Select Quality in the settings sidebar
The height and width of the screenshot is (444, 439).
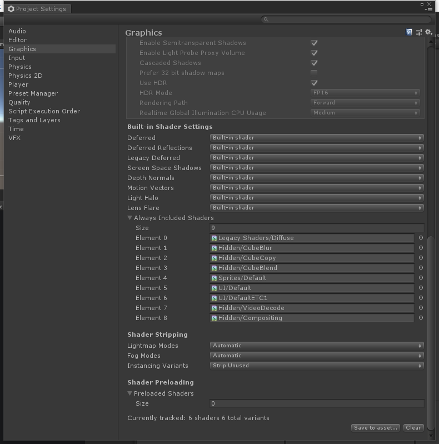click(x=19, y=102)
